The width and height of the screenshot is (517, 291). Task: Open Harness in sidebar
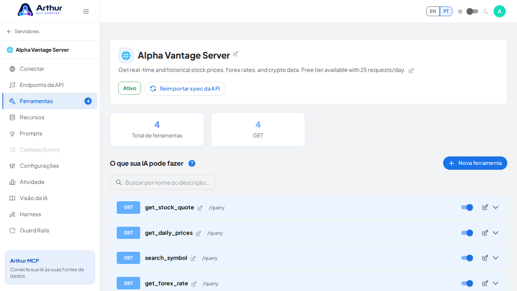pos(50,214)
